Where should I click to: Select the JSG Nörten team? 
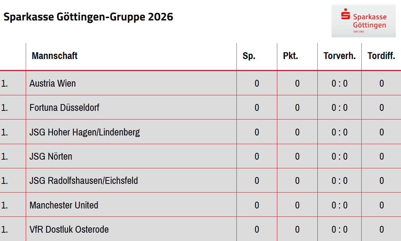click(51, 156)
